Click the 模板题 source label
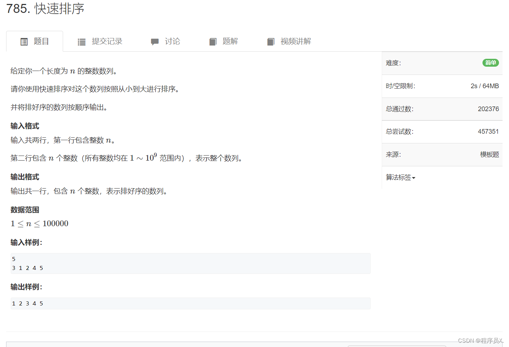 [x=489, y=154]
